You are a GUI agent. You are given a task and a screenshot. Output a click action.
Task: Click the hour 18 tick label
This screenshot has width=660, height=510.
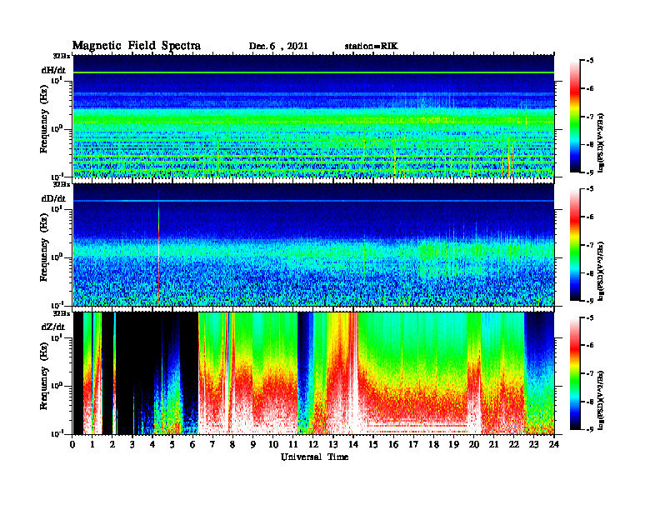(433, 444)
